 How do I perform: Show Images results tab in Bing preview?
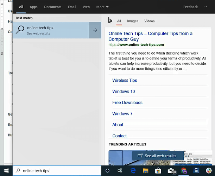[x=133, y=21]
